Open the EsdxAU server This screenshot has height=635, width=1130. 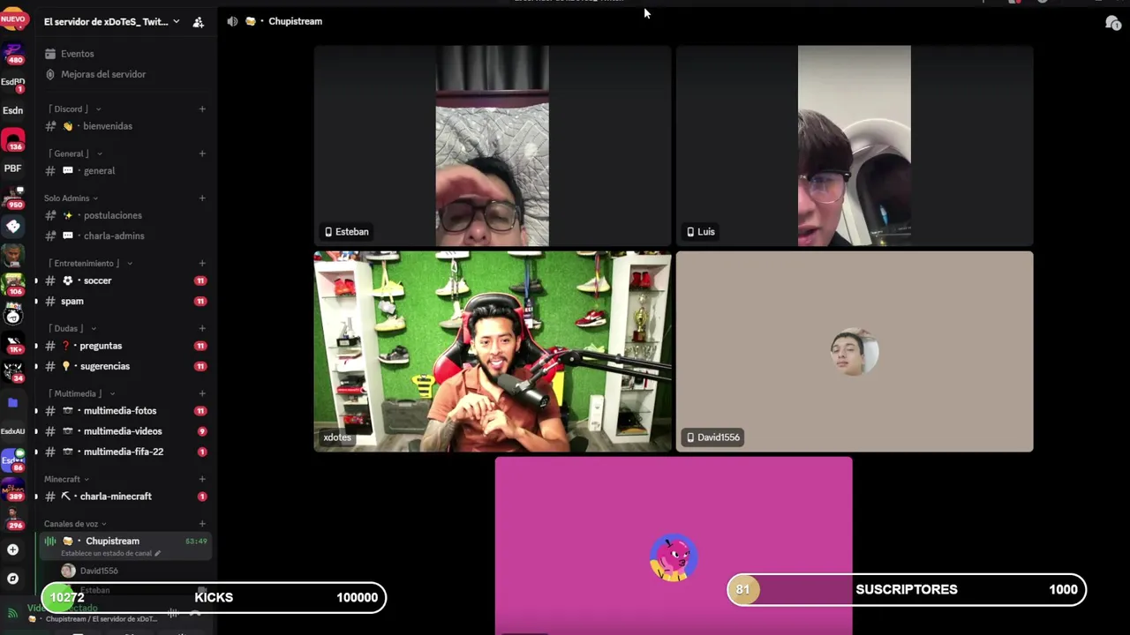click(x=13, y=431)
